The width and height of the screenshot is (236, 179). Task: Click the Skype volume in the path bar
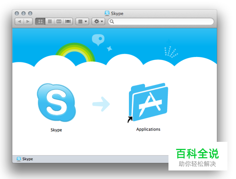tap(25, 159)
